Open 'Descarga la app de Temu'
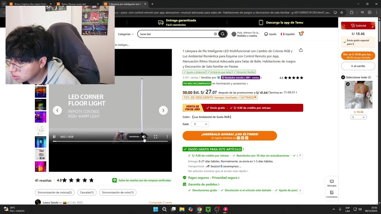 pyautogui.click(x=281, y=22)
